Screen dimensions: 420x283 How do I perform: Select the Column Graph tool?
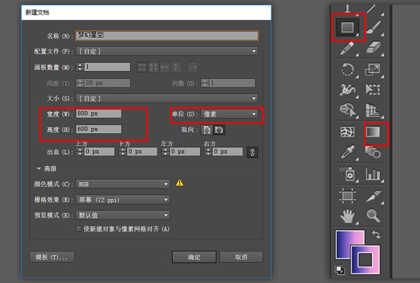[373, 174]
